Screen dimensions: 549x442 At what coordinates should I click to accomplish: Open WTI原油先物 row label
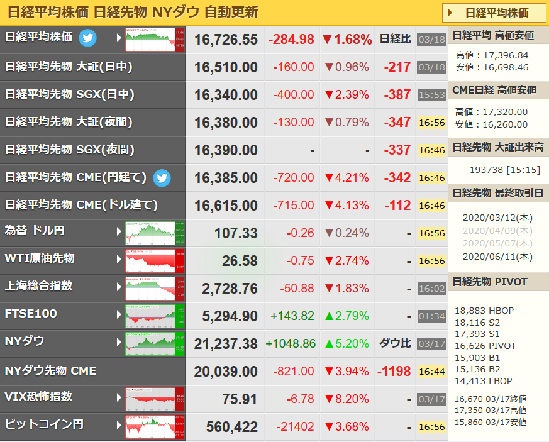[x=40, y=258]
